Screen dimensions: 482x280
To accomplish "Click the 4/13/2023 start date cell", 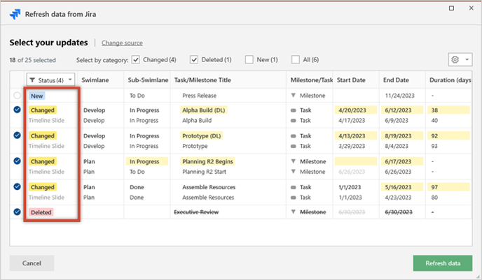I will 356,135.
